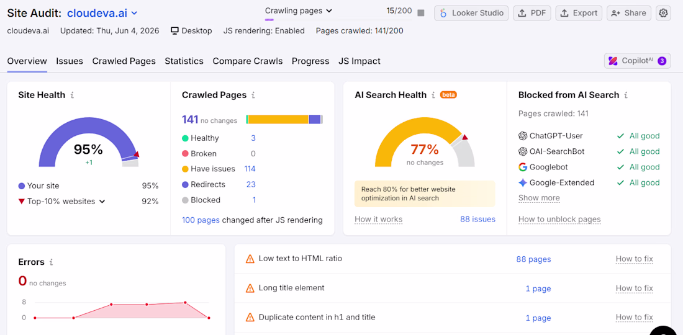Open the Compare Crawls tab
The width and height of the screenshot is (683, 335).
pos(247,61)
